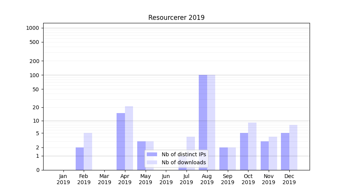Pick the December distinct IPs bar
Image resolution: width=344 pixels, height=191 pixels.
point(285,151)
